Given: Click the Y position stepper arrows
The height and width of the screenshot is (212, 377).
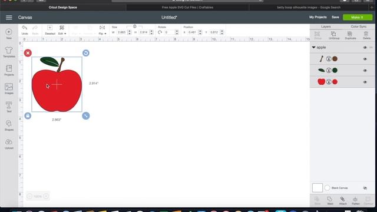Looking at the screenshot, I should pos(222,32).
